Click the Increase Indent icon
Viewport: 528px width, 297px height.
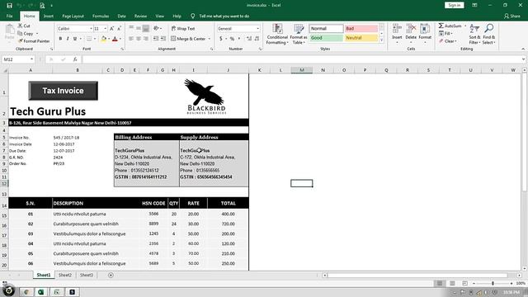(x=163, y=39)
